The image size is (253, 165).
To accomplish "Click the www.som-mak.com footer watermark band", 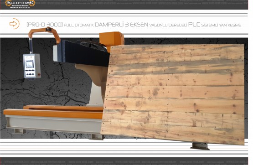I will click(x=124, y=161).
